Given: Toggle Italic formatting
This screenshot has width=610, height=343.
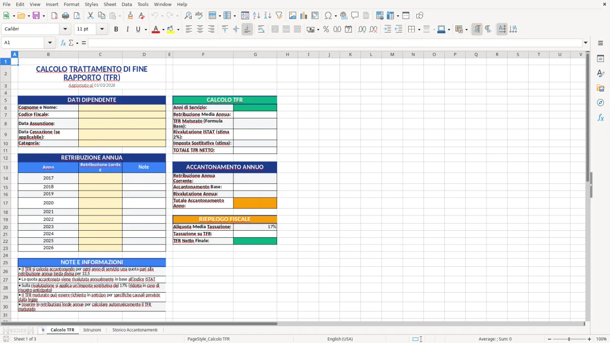Looking at the screenshot, I should (127, 29).
